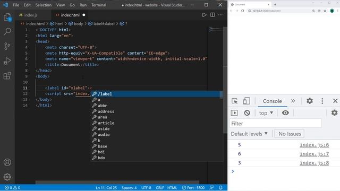Image resolution: width=340 pixels, height=191 pixels.
Task: Click the index.html breadcrumb item
Action: [33, 24]
